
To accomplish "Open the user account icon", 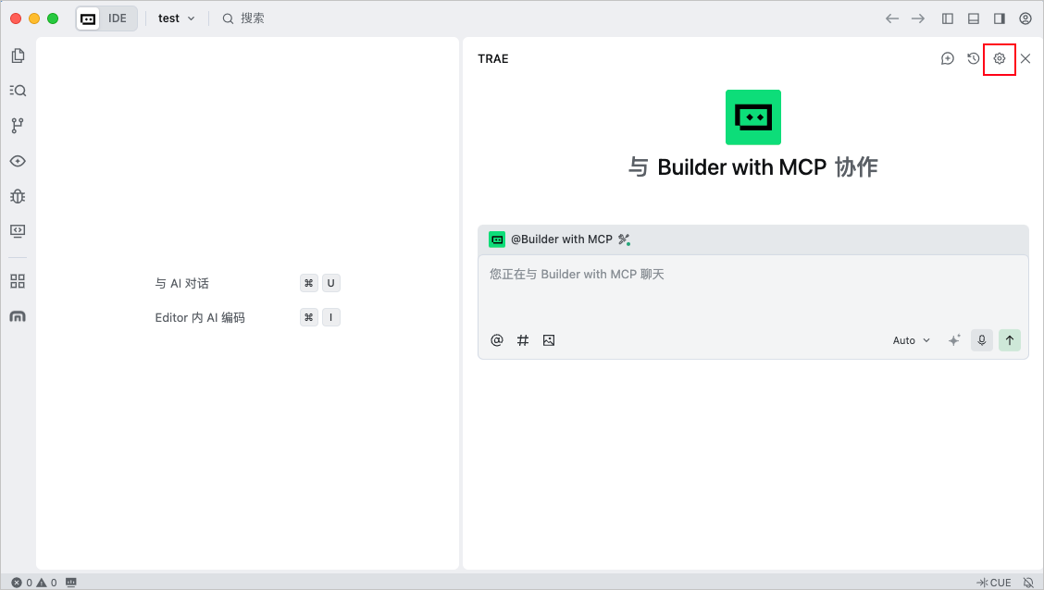I will click(1025, 18).
